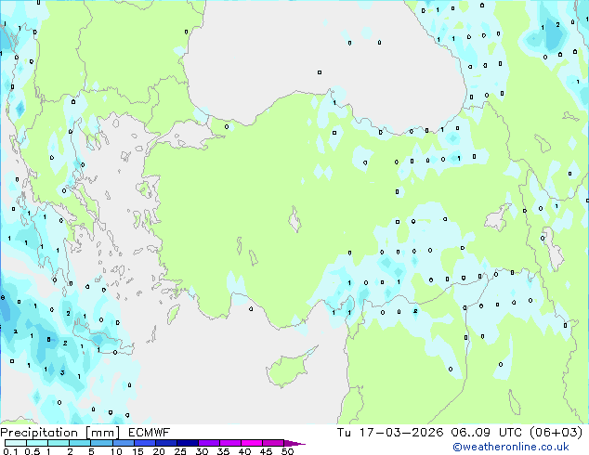Click the '50' legend scale label
This screenshot has width=589, height=455.
point(287,451)
